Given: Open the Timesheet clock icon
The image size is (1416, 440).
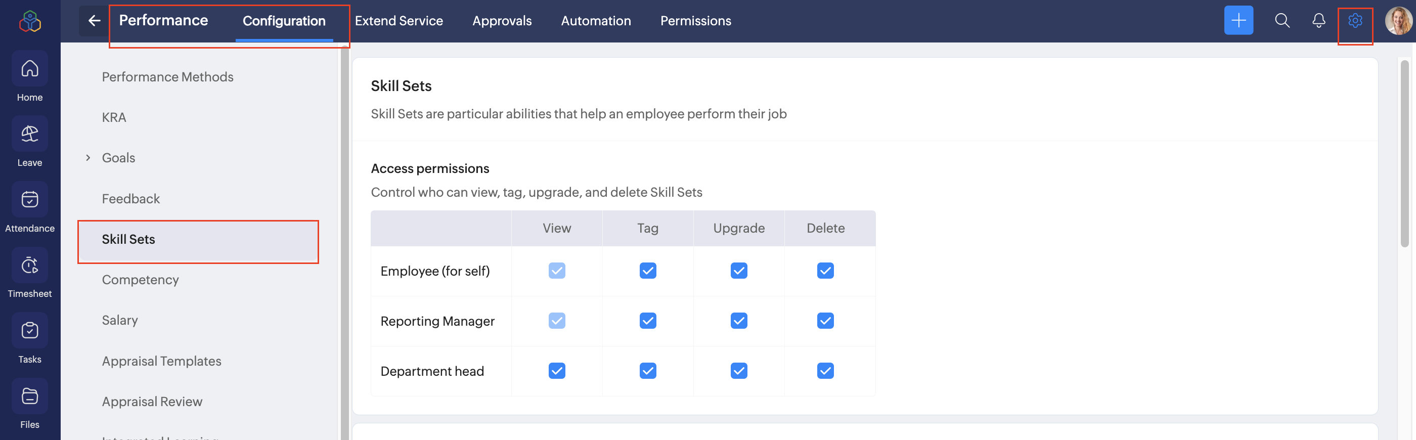Looking at the screenshot, I should 30,266.
